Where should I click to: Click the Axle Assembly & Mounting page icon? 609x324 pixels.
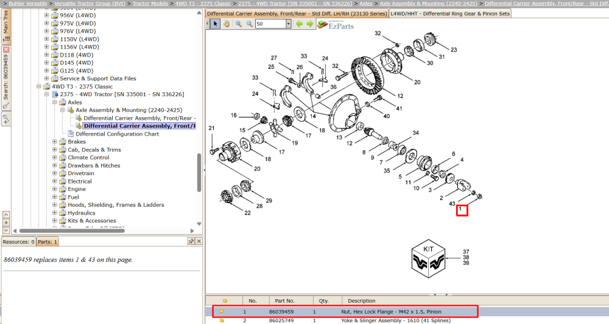coord(71,110)
